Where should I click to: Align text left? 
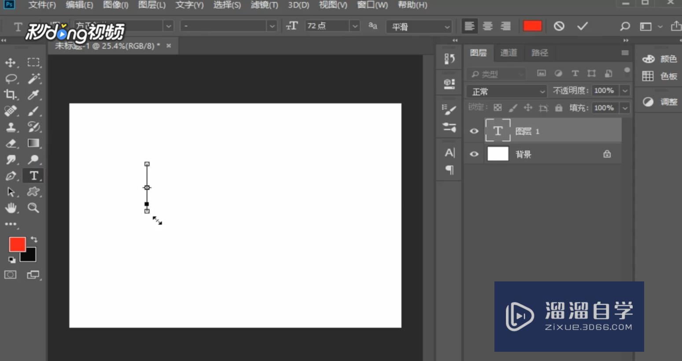tap(469, 26)
